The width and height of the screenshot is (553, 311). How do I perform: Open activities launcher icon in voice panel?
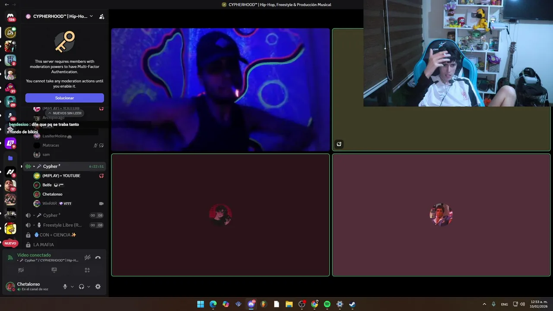(x=87, y=270)
